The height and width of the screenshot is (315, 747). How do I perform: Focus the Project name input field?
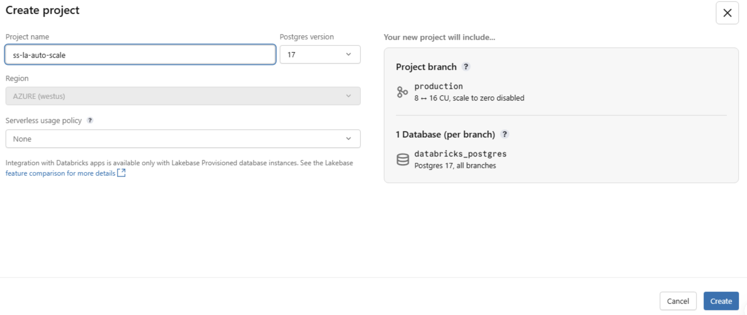pos(140,55)
